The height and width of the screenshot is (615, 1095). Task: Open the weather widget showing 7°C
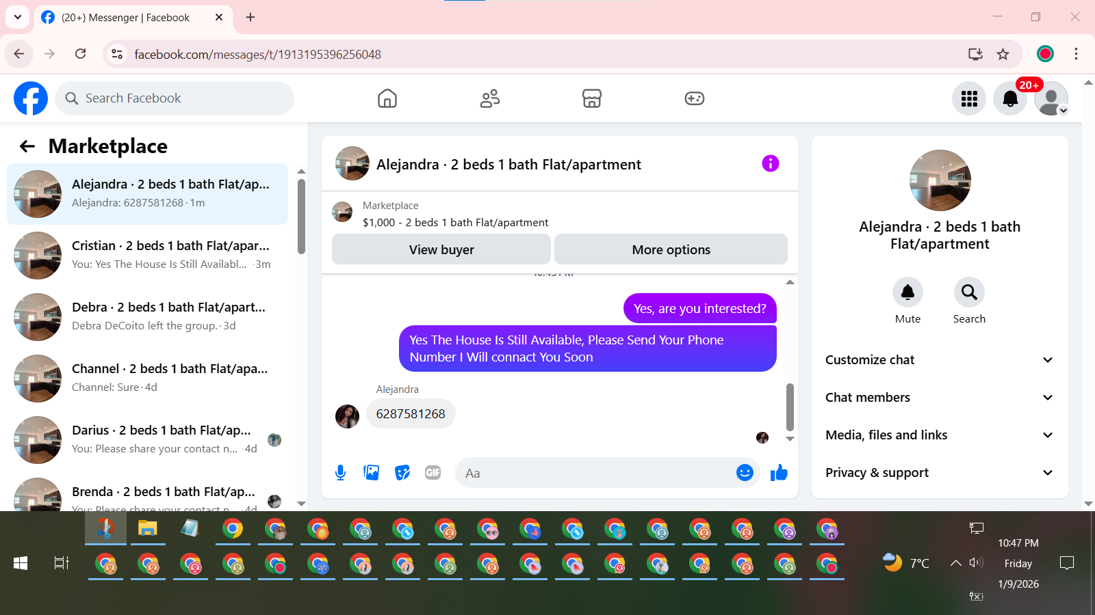(x=906, y=562)
